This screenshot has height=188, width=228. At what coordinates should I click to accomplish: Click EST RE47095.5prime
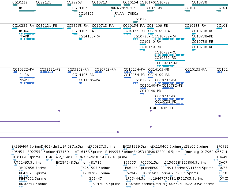pos(33,173)
